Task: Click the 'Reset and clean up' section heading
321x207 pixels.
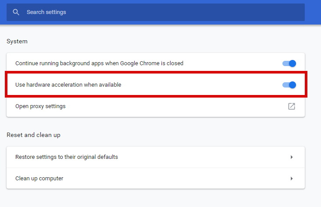Action: [33, 135]
